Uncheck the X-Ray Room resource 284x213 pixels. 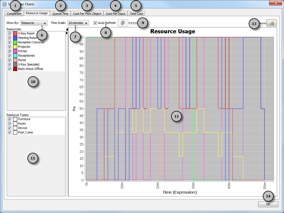[x=10, y=33]
